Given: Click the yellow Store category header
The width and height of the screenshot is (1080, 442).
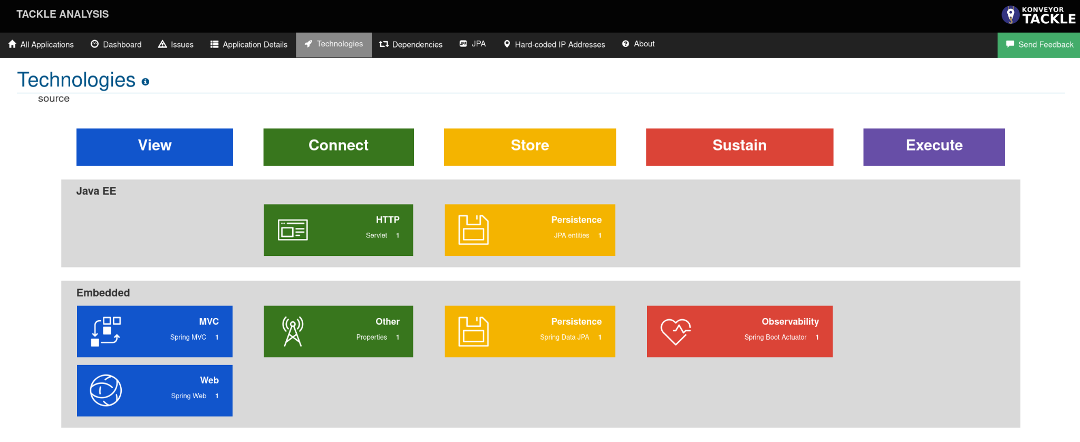Looking at the screenshot, I should pos(530,147).
